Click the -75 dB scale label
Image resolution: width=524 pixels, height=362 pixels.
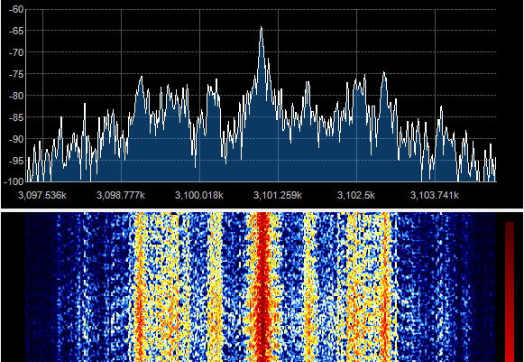point(16,74)
